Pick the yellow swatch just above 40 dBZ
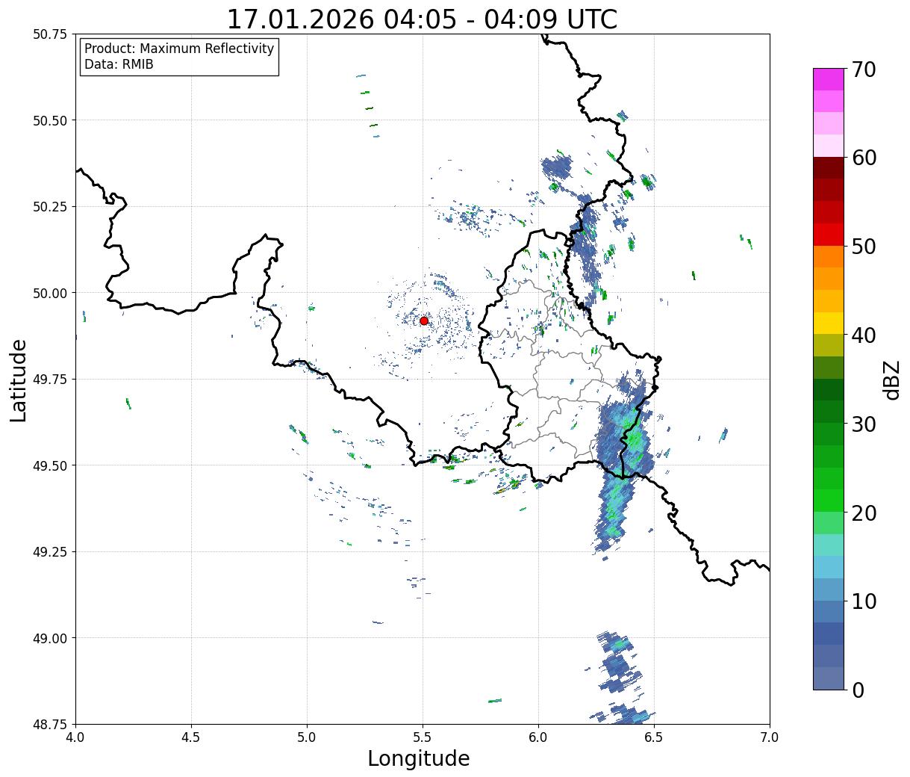Image resolution: width=910 pixels, height=777 pixels. [829, 323]
